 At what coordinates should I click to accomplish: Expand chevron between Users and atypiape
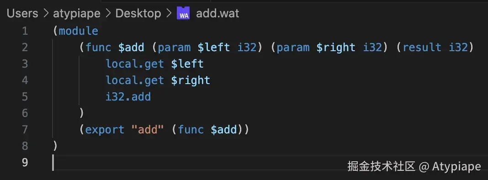[x=46, y=14]
